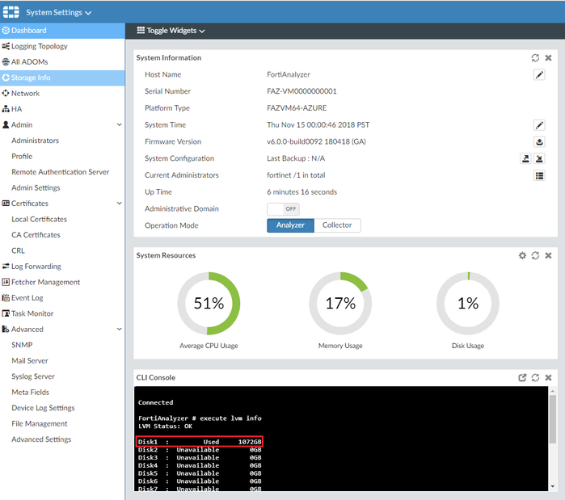This screenshot has width=565, height=500.
Task: Click the Firmware Version upgrade icon
Action: (539, 141)
